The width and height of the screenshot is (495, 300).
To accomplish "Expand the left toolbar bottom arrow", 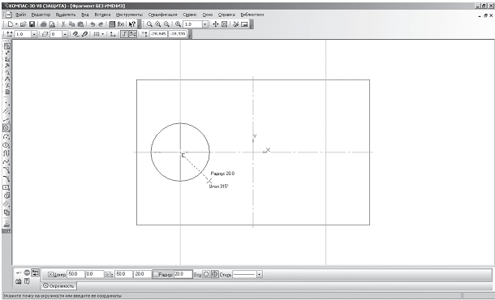I will tap(6, 231).
